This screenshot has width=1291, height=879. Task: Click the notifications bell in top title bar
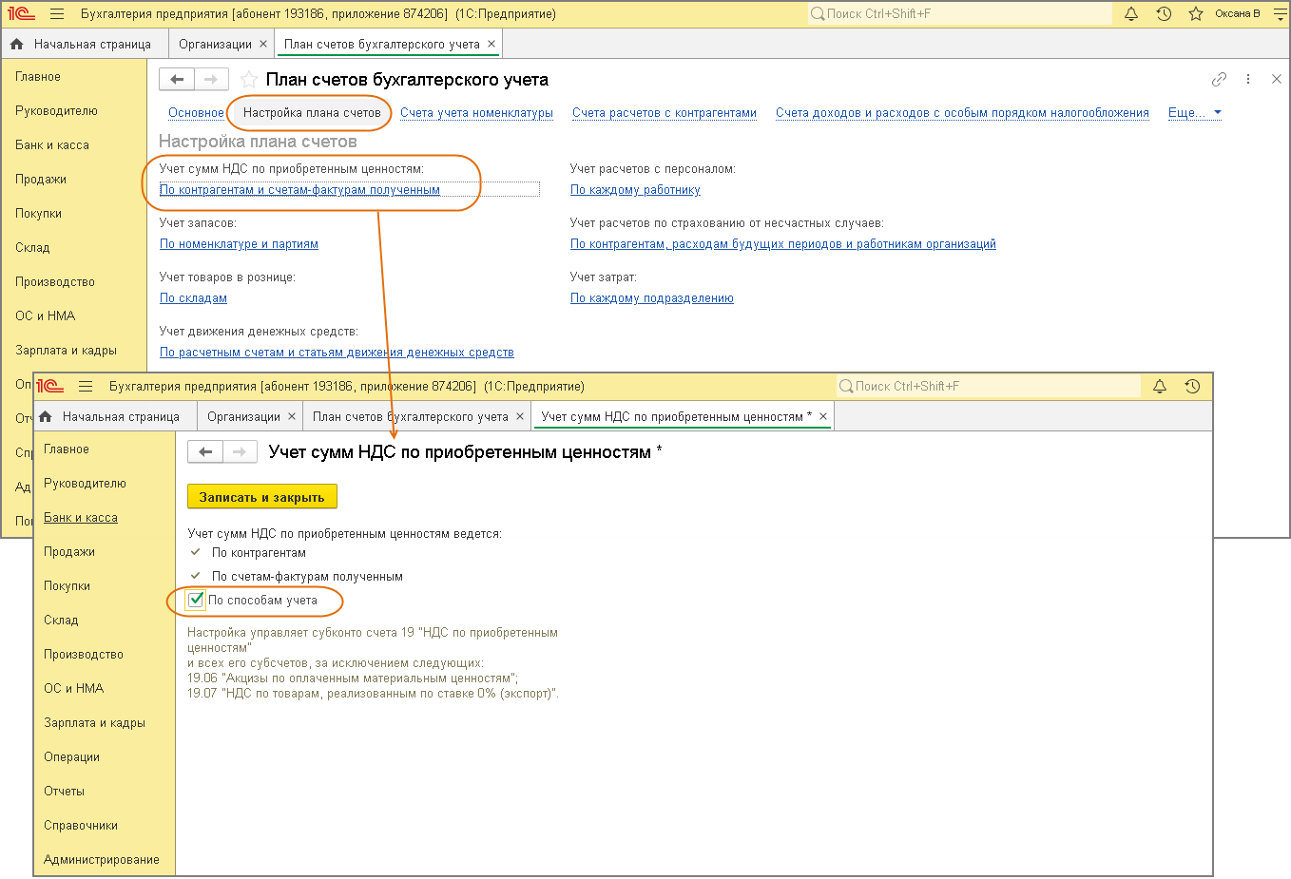tap(1131, 14)
